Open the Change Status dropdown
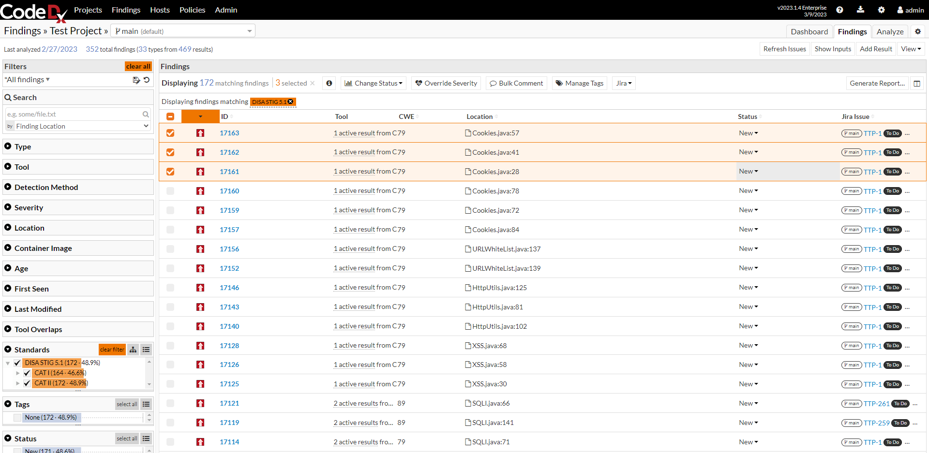This screenshot has width=929, height=453. click(x=374, y=83)
